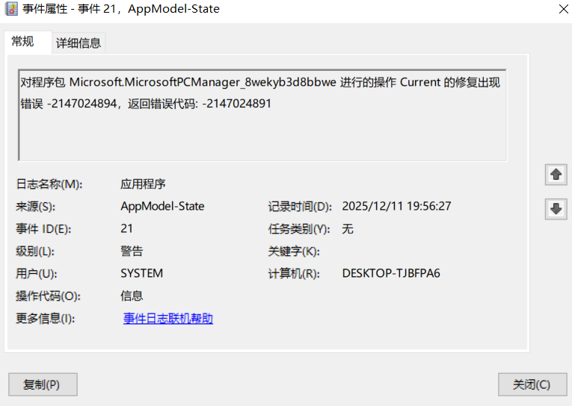Click the 关闭(C) button
The height and width of the screenshot is (406, 572).
(x=532, y=384)
